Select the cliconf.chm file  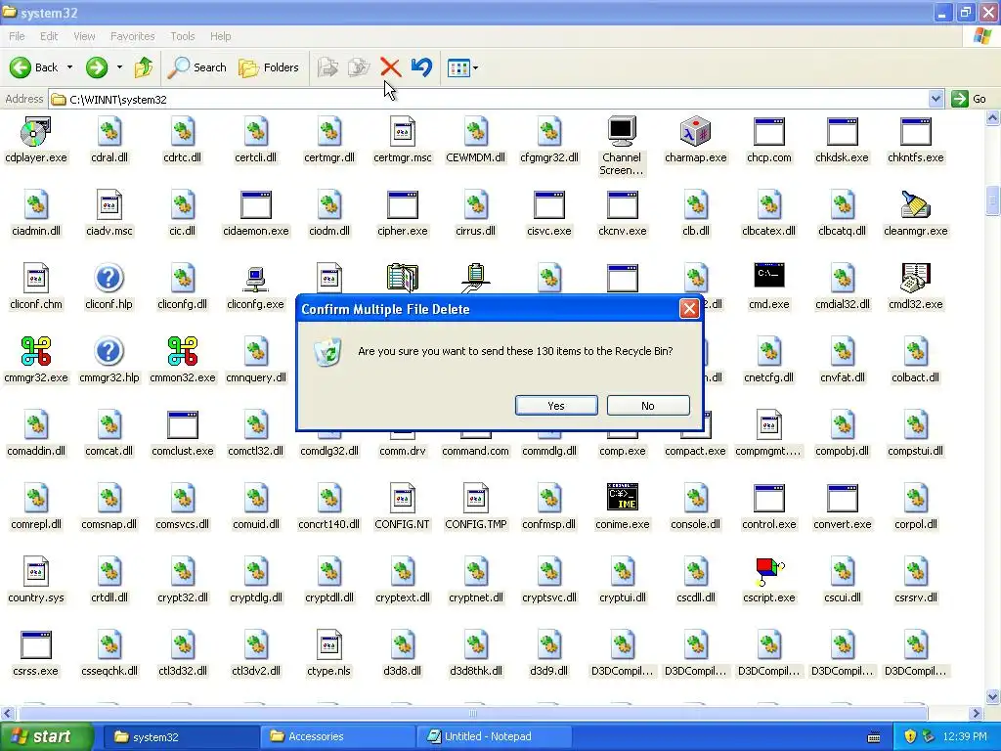pos(36,287)
